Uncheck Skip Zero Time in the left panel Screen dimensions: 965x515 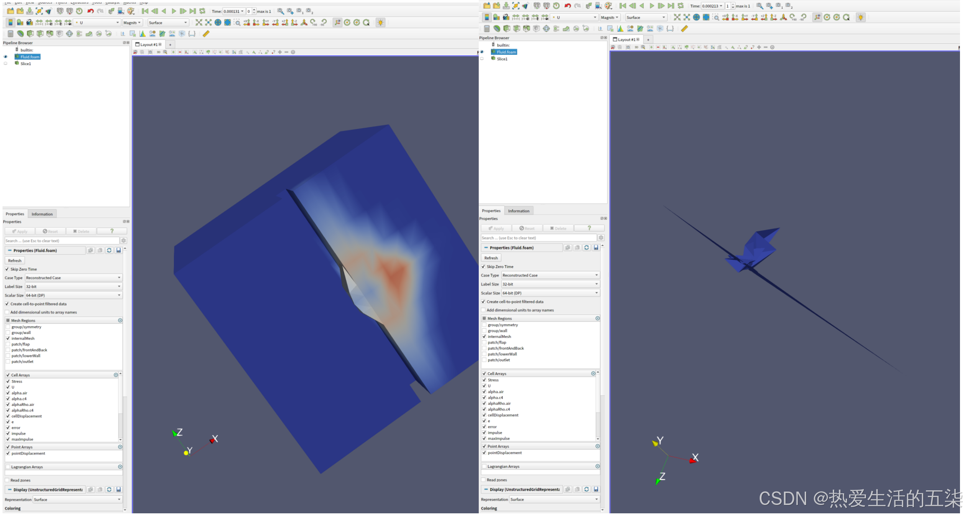[x=7, y=269]
